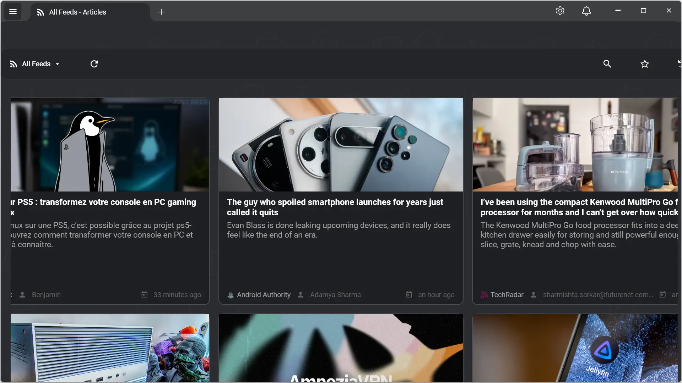Screen dimensions: 682x383
Task: Click the 'an hour ago' timestamp
Action: click(x=436, y=295)
